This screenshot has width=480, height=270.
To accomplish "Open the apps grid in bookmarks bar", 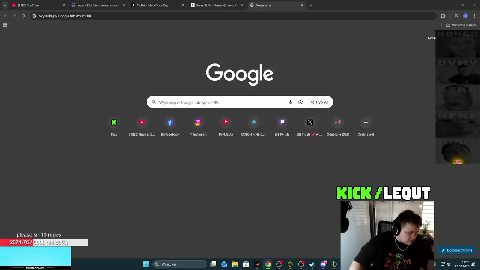I will [x=5, y=25].
